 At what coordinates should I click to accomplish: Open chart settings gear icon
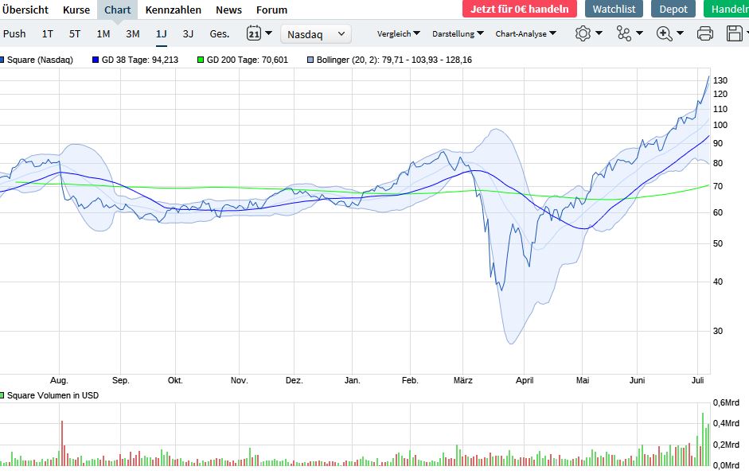583,33
